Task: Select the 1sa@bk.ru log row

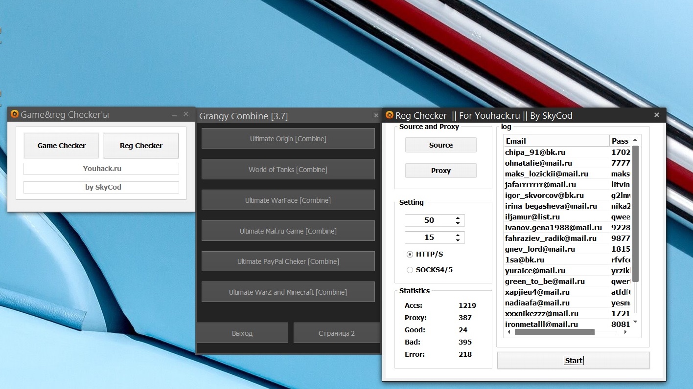Action: pos(568,259)
